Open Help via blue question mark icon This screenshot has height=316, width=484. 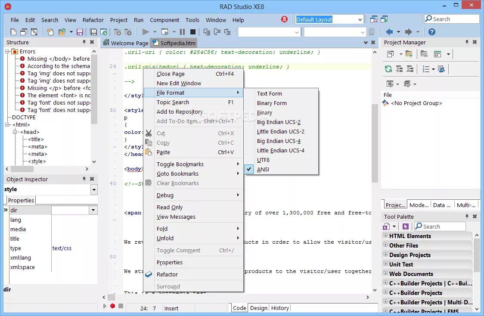(x=432, y=32)
